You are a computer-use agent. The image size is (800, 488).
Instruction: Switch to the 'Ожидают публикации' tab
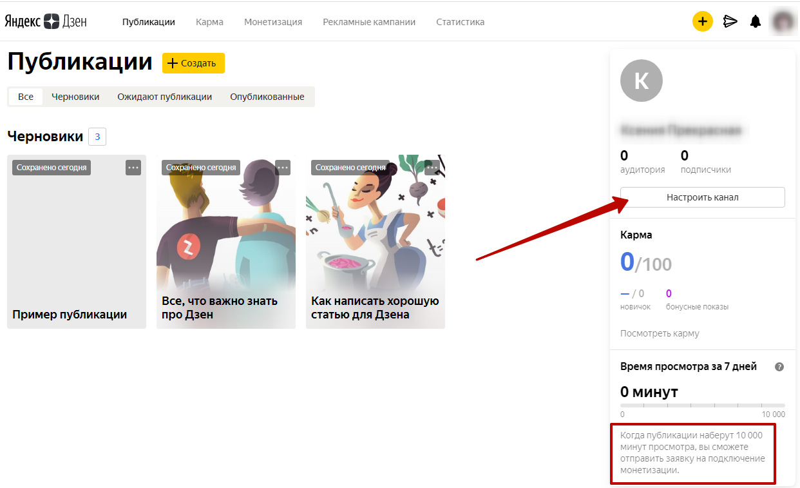click(164, 97)
